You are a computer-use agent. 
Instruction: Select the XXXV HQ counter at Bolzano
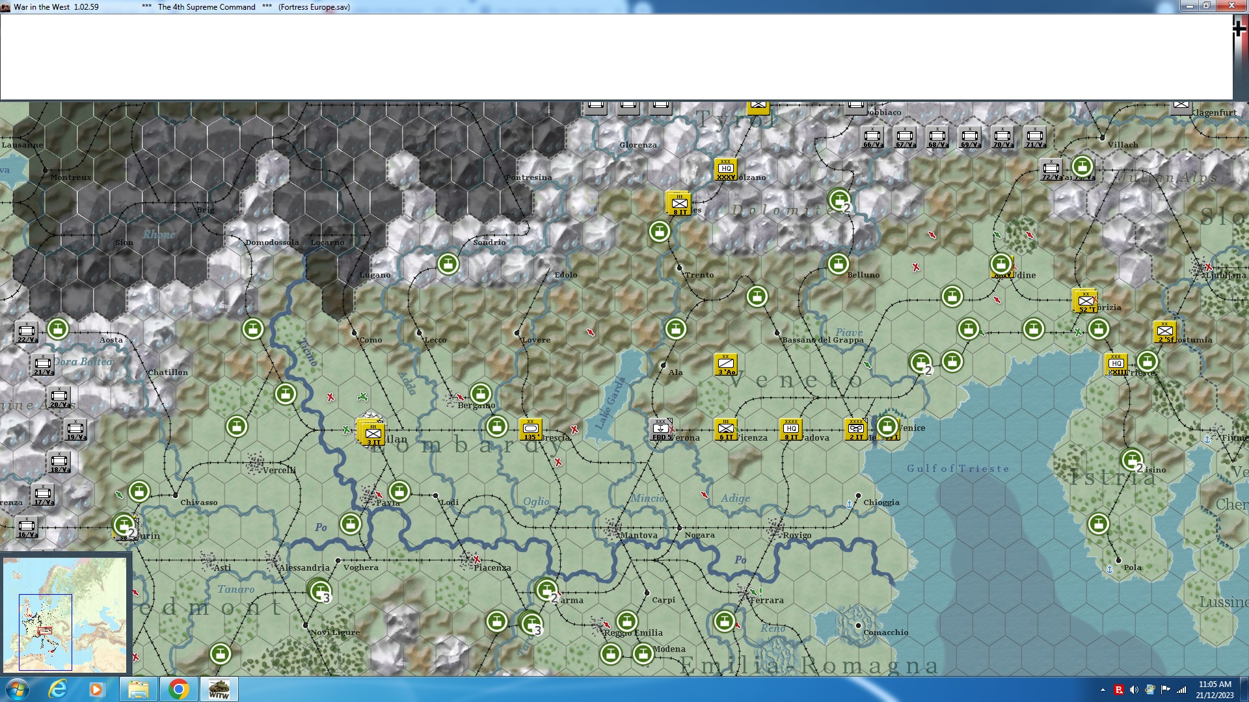click(x=725, y=169)
